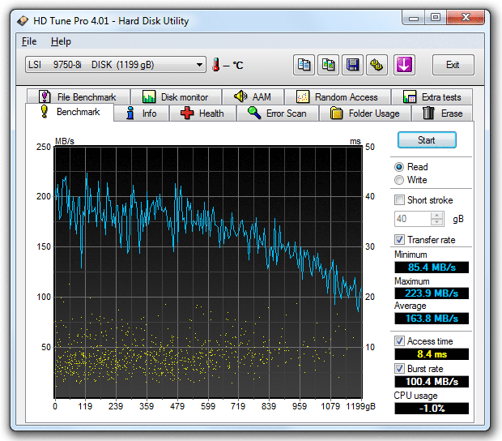Click the AAM speaker icon

(240, 96)
